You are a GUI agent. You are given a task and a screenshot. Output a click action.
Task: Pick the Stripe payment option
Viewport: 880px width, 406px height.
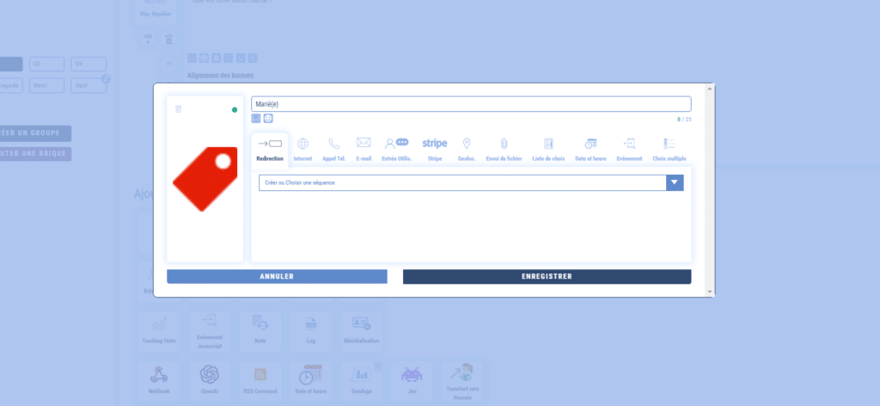[x=435, y=148]
